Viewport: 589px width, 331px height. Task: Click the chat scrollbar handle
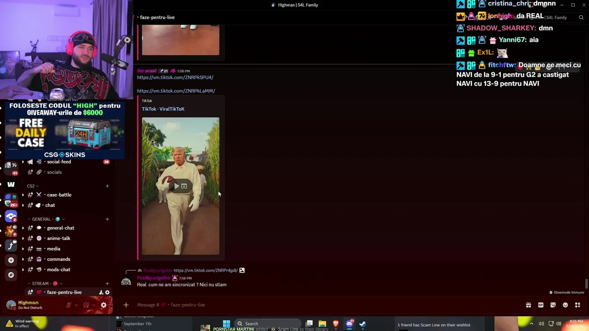[586, 284]
